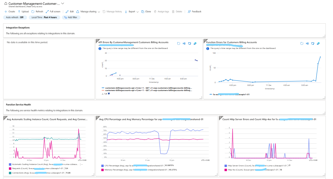Expand the dashboard name dropdown chevron
This screenshot has width=333, height=179.
[63, 3]
